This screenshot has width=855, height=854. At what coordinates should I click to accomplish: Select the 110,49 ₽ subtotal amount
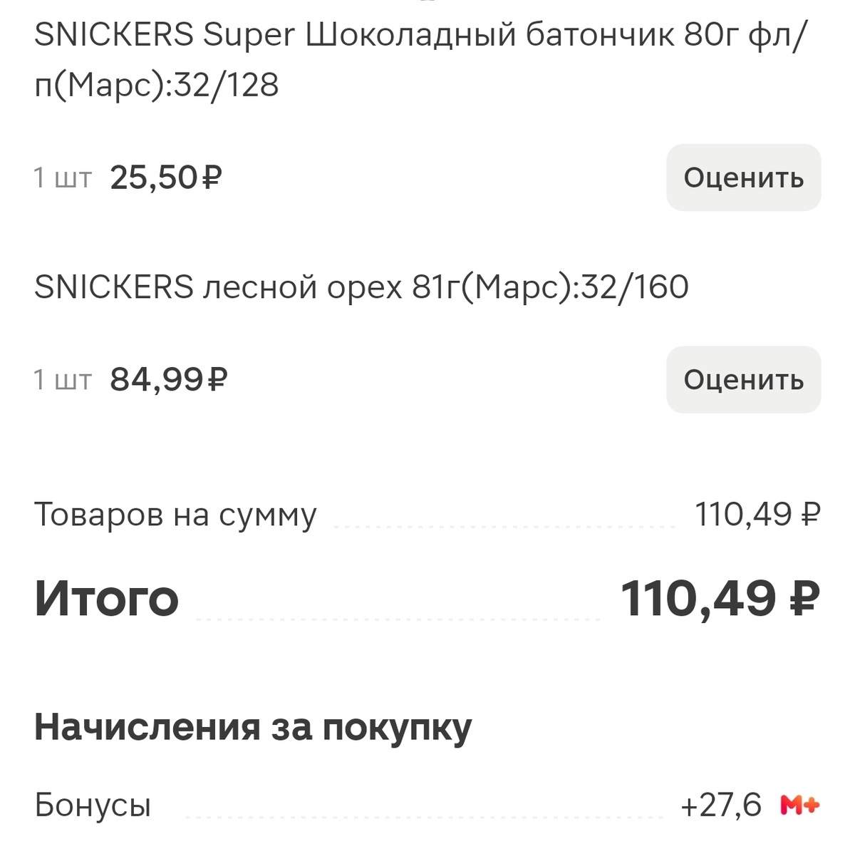coord(760,515)
